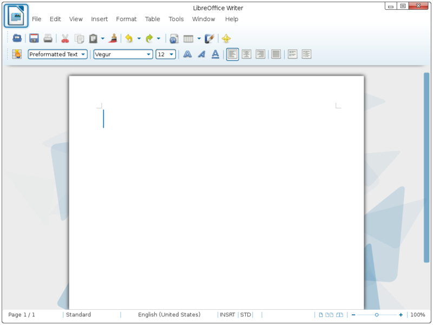Open the Tools menu
Screen dimensions: 433x325
pyautogui.click(x=176, y=19)
